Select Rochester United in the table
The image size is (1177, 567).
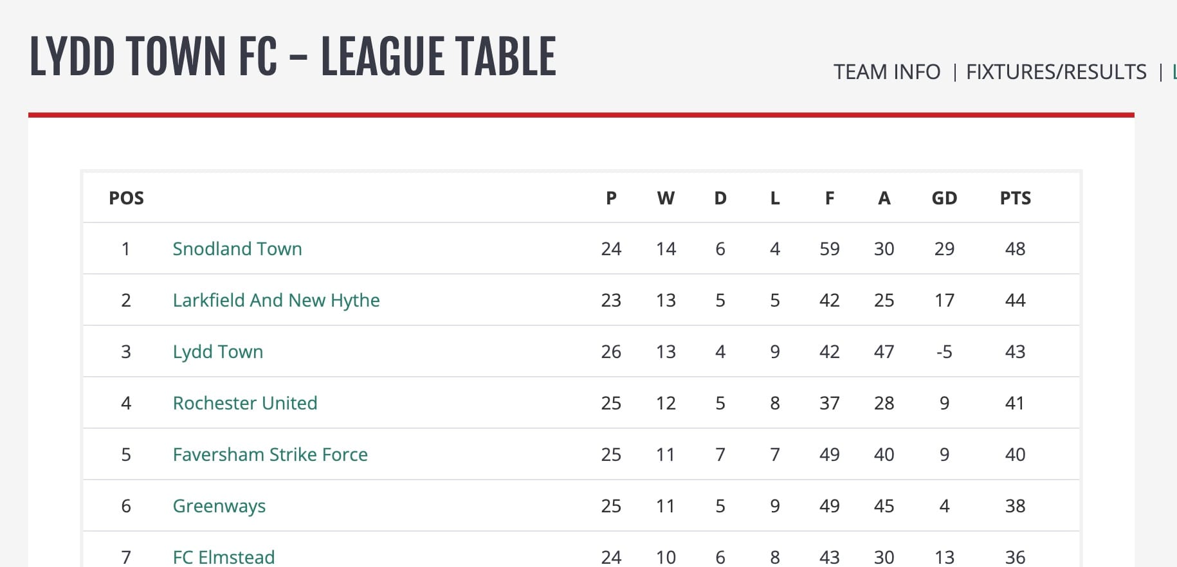tap(244, 403)
